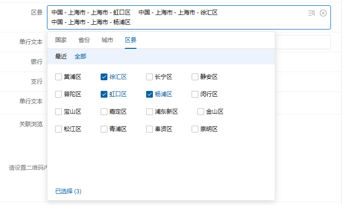Enable the 崇明区 checkbox
Image resolution: width=345 pixels, height=205 pixels.
pos(195,129)
